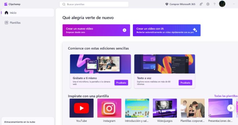Click the diamond icon beside Comprar Microsoft 365
The width and height of the screenshot is (238, 125).
point(167,4)
